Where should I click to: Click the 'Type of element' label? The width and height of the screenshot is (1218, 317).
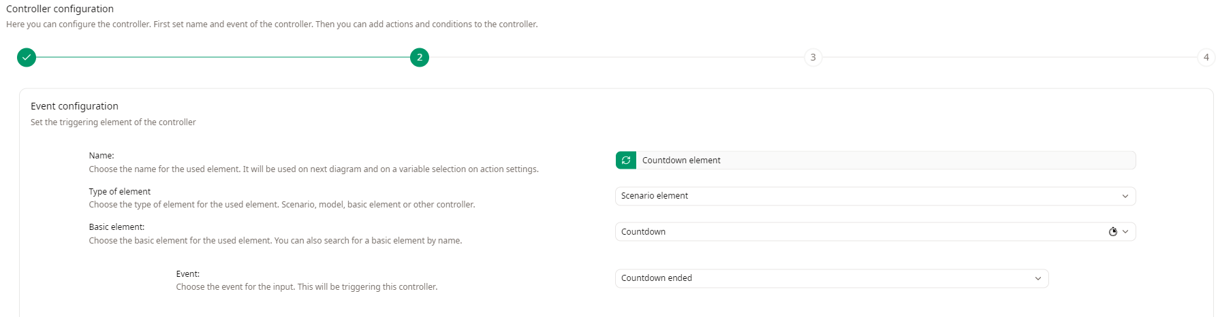120,192
